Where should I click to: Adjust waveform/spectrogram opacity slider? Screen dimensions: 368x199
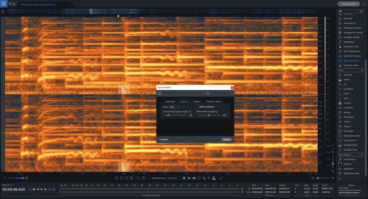click(x=23, y=178)
